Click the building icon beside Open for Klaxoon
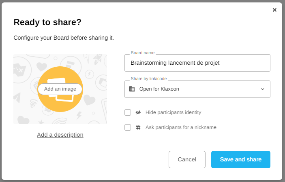The image size is (285, 182). 132,89
